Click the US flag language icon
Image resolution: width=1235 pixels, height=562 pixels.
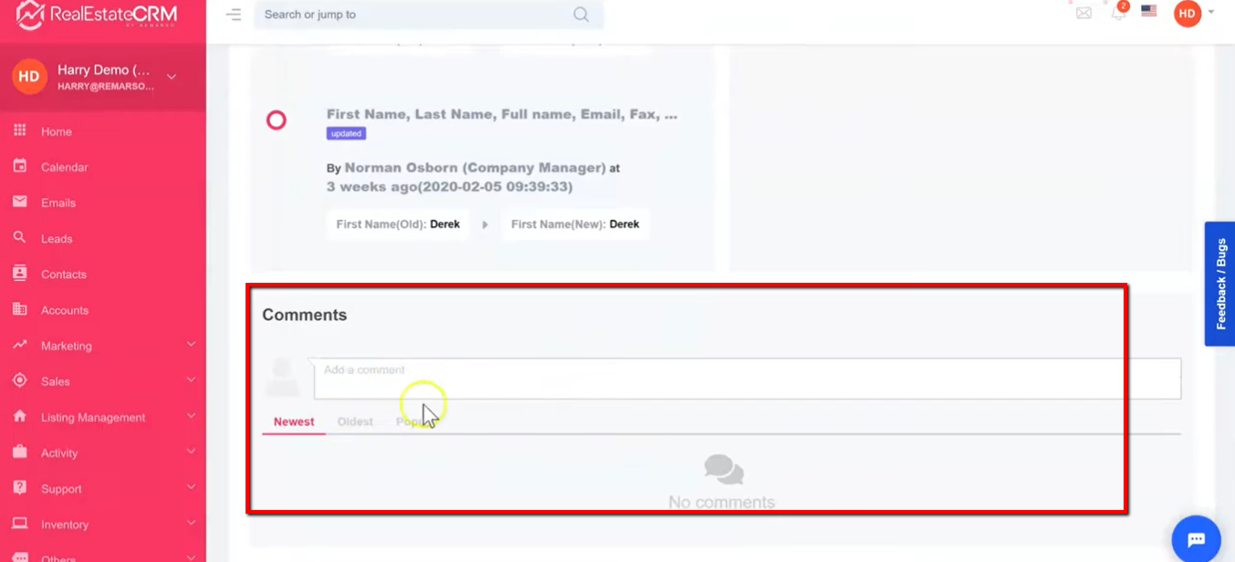pos(1149,12)
